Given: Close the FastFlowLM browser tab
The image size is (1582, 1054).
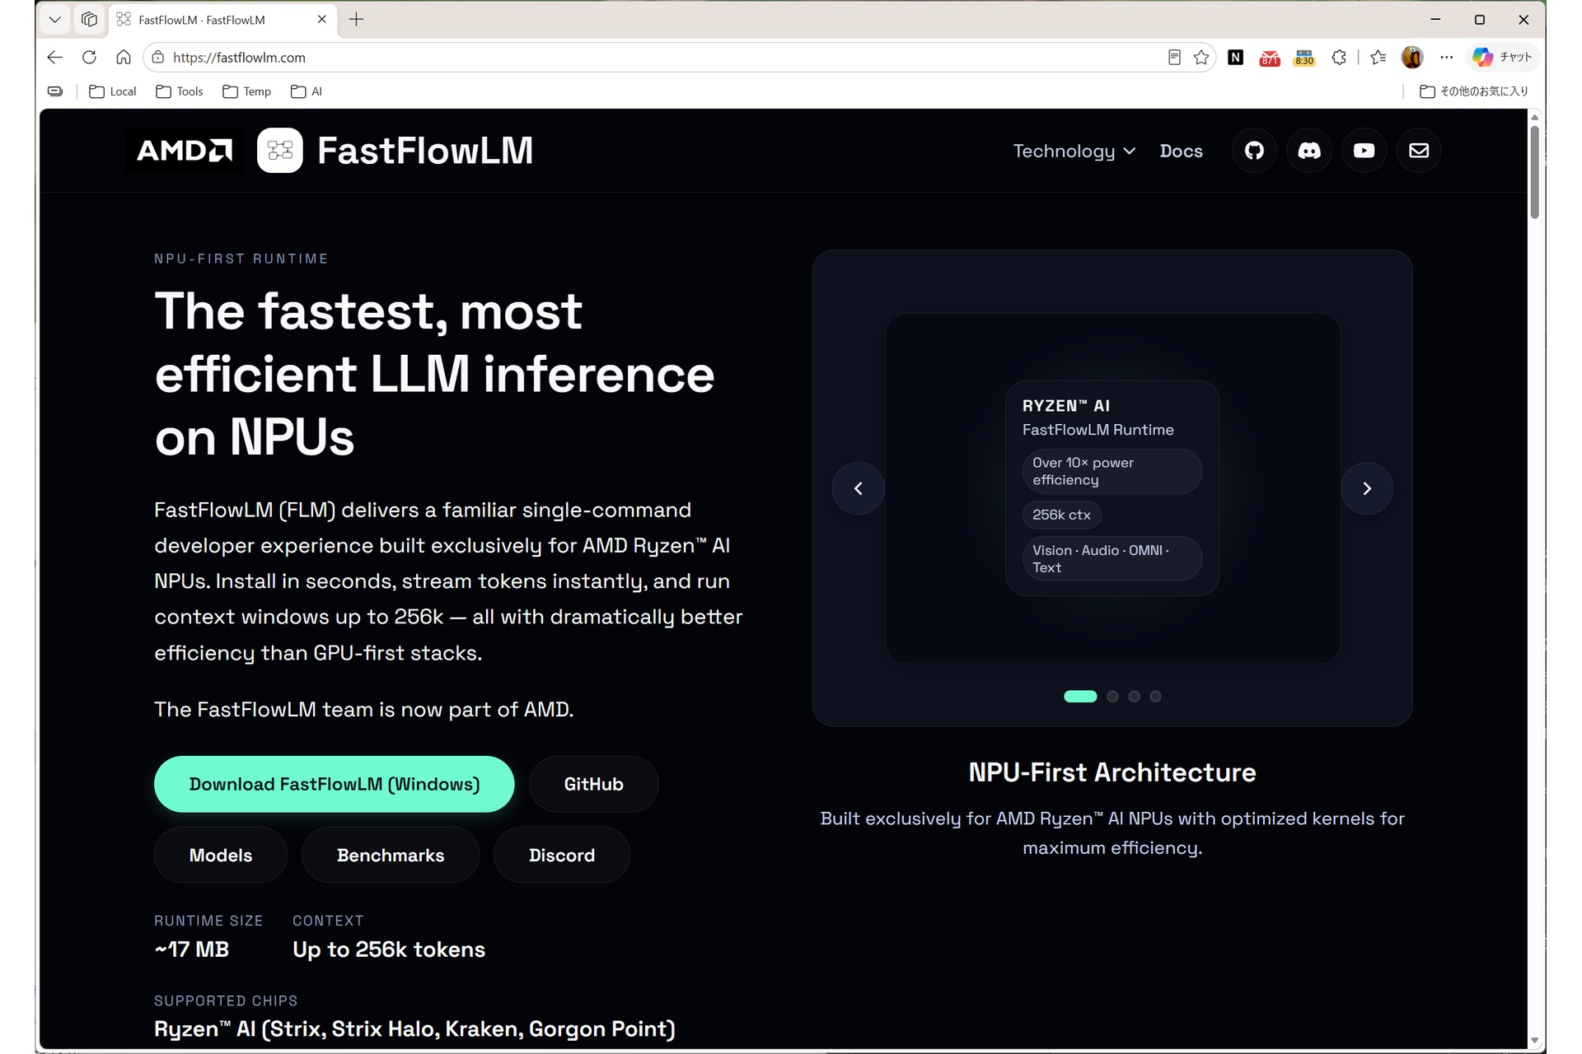Looking at the screenshot, I should point(322,19).
